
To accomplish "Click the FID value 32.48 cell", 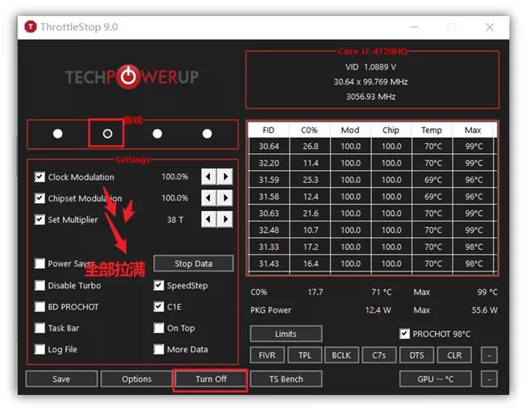I will tap(269, 230).
